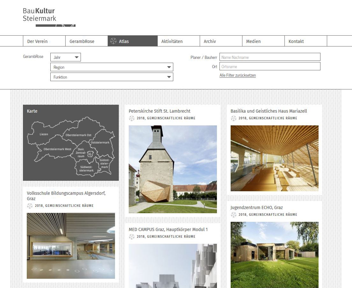Select the Graz 'G' marker on map

pyautogui.click(x=90, y=154)
